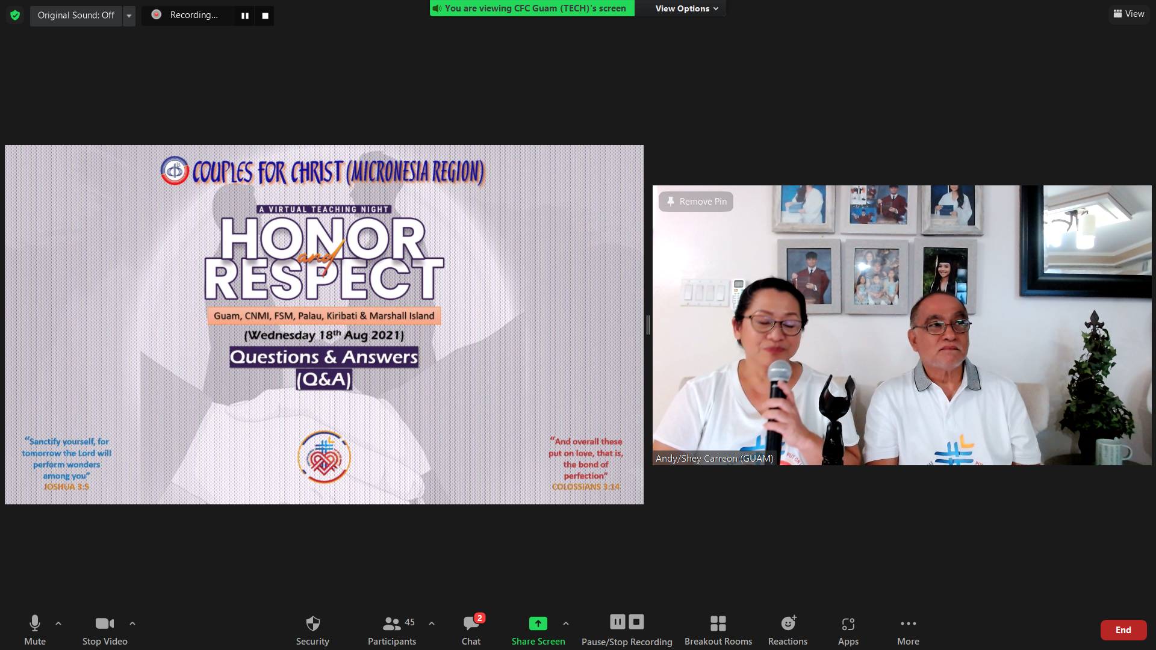Pause recording from top bar
The height and width of the screenshot is (650, 1156).
(x=244, y=16)
